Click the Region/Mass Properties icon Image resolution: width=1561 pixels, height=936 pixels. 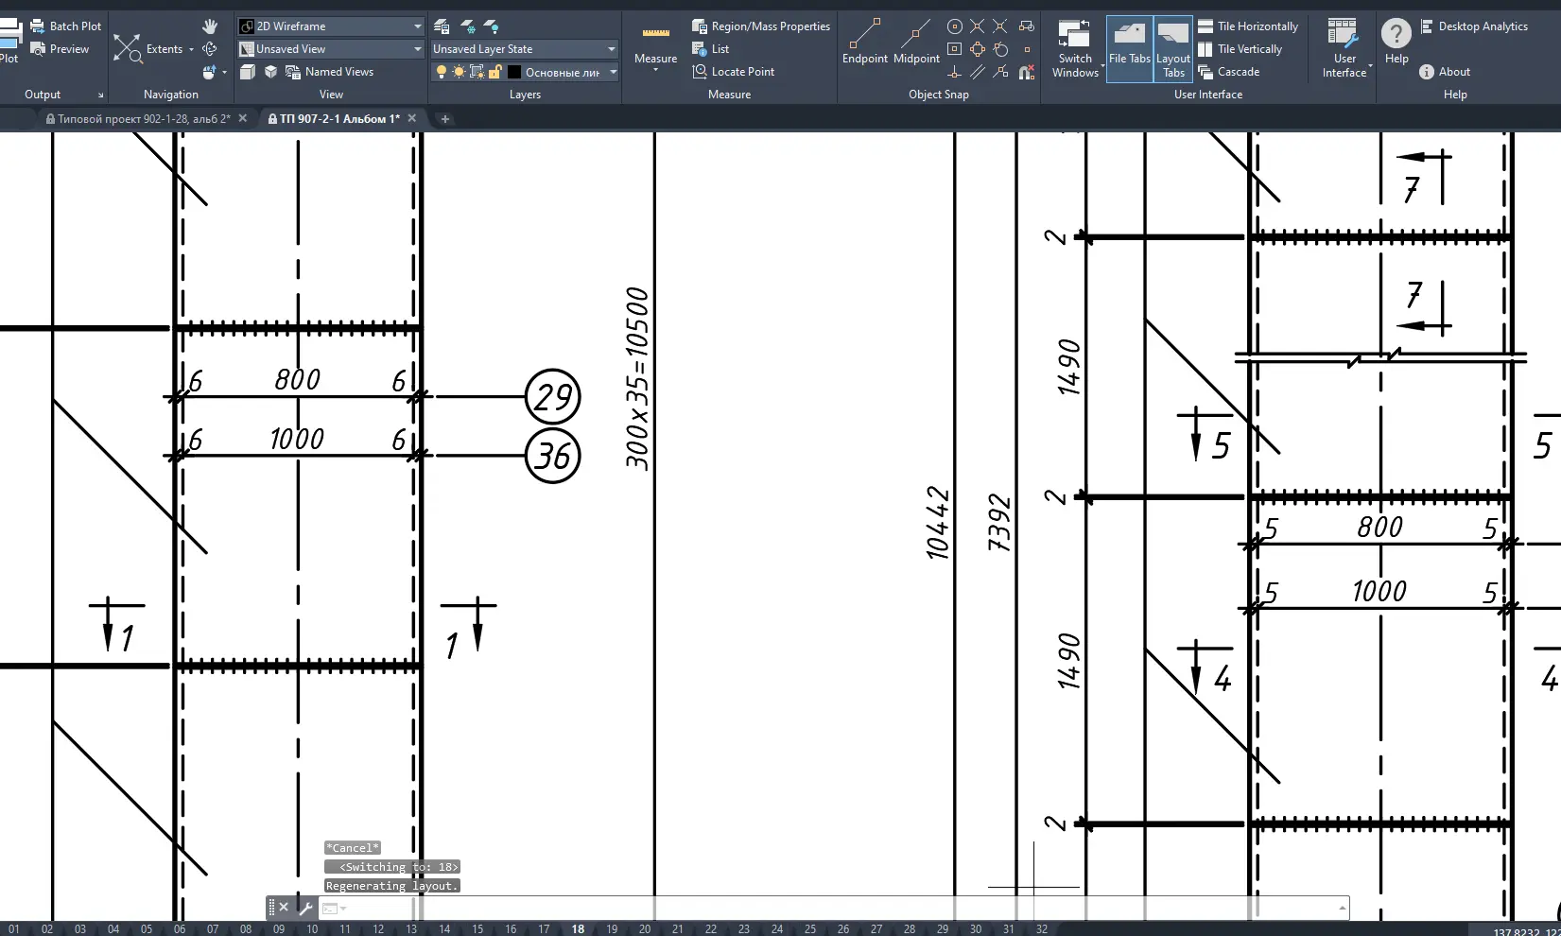click(x=700, y=26)
